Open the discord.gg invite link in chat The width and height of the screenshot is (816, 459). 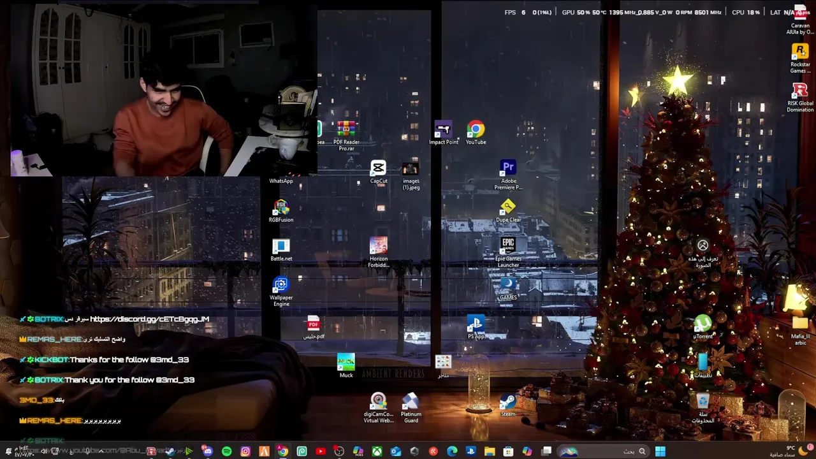click(x=150, y=319)
